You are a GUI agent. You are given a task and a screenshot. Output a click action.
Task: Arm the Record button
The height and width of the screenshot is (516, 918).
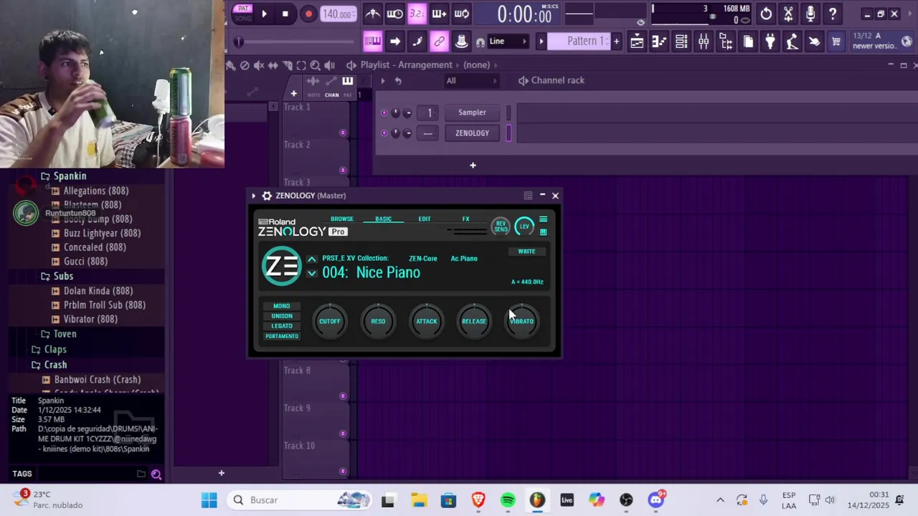coord(308,14)
